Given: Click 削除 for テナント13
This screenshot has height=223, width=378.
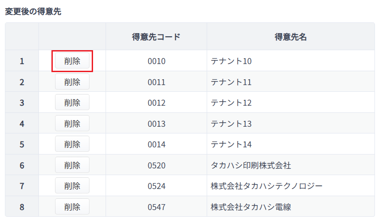Looking at the screenshot, I should (x=72, y=123).
